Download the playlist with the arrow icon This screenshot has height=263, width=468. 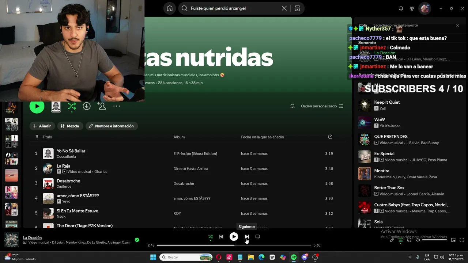(x=87, y=106)
